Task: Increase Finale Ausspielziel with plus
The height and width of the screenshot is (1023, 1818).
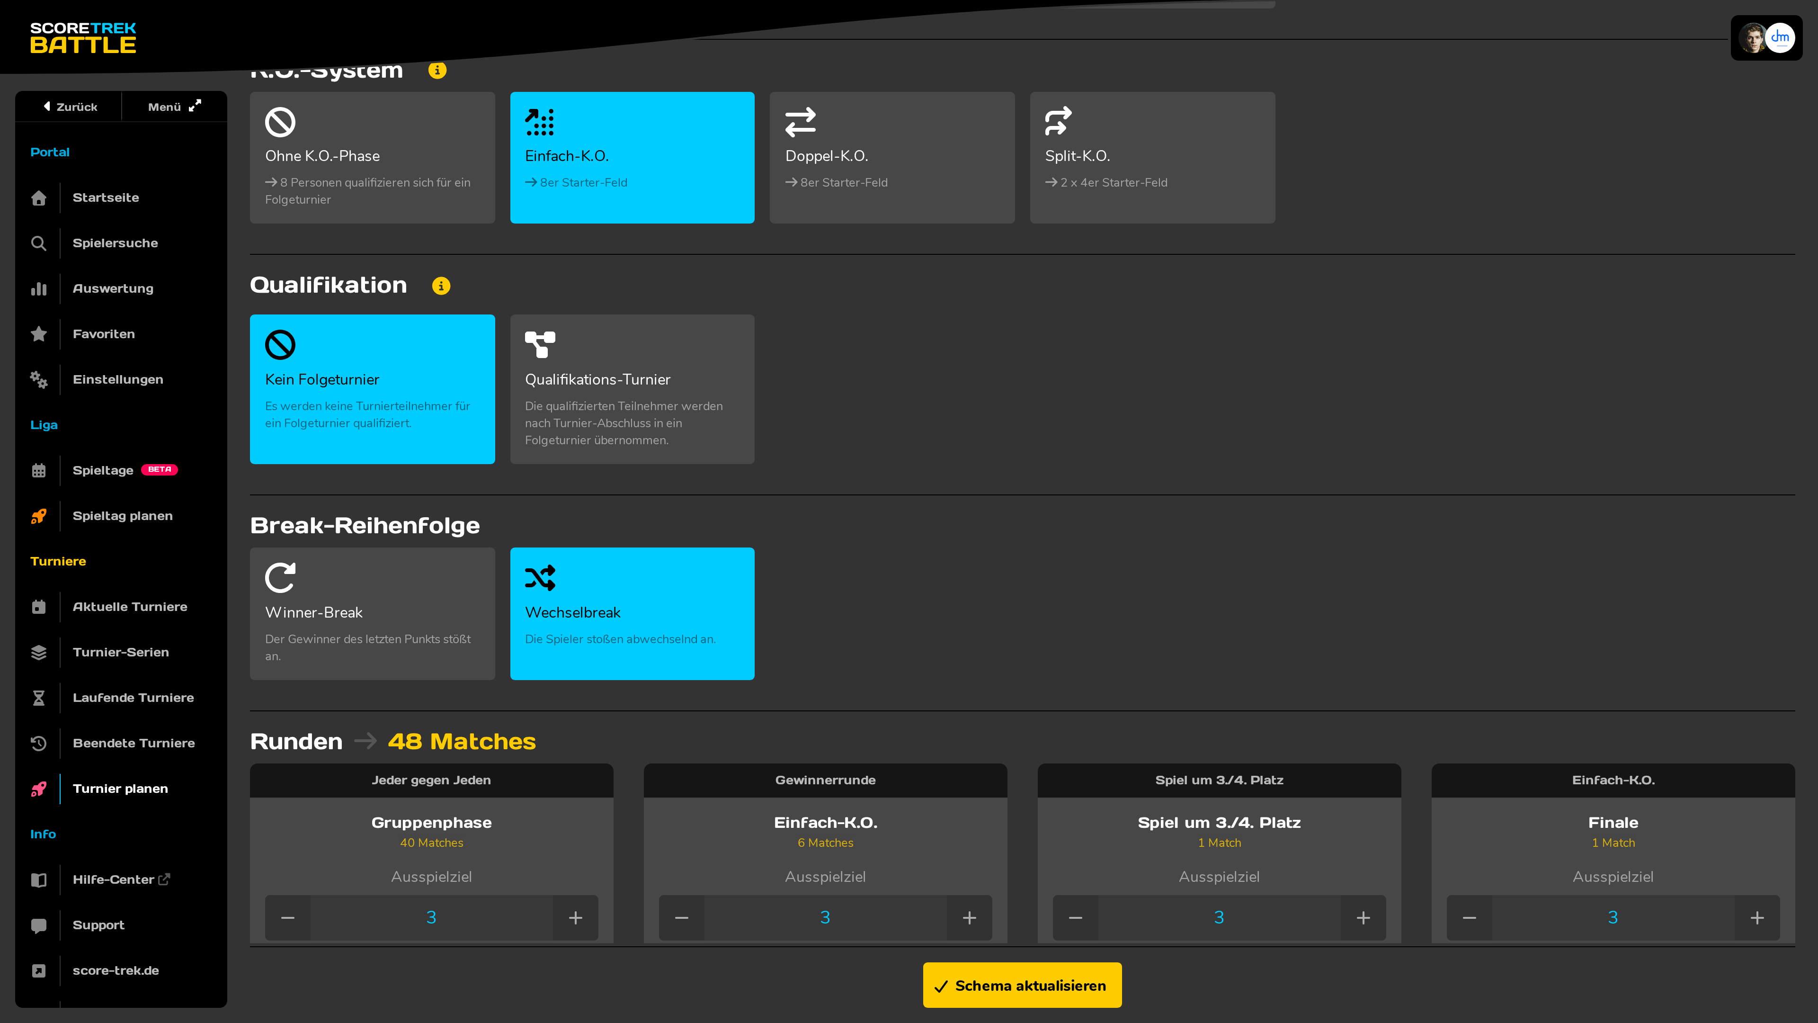Action: point(1756,918)
